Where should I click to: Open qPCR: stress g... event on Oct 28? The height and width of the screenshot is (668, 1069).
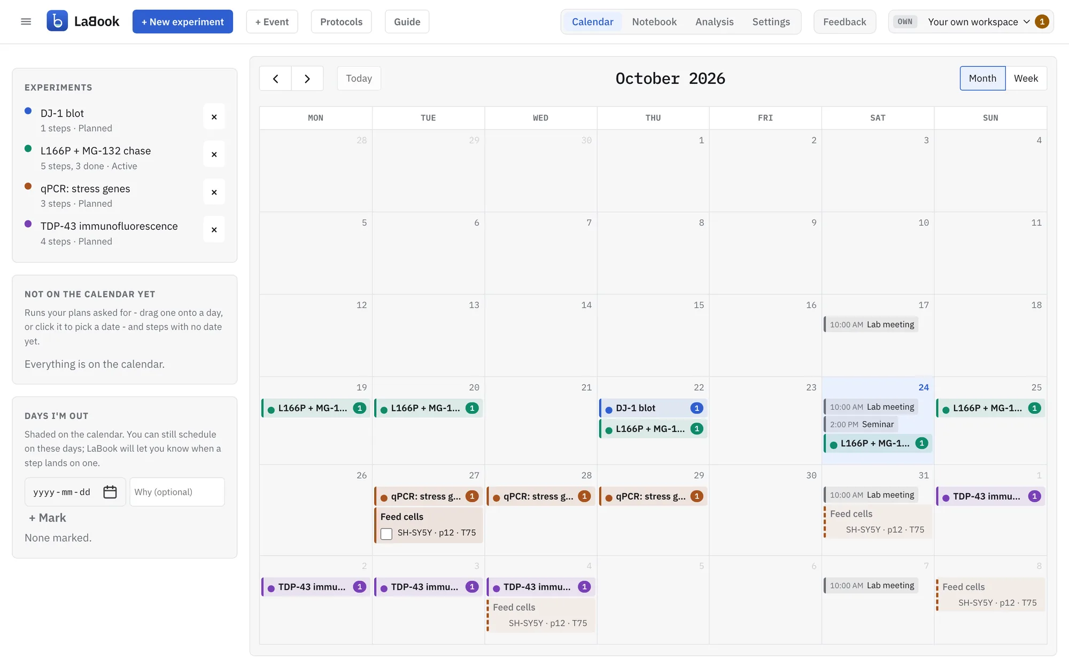coord(540,496)
